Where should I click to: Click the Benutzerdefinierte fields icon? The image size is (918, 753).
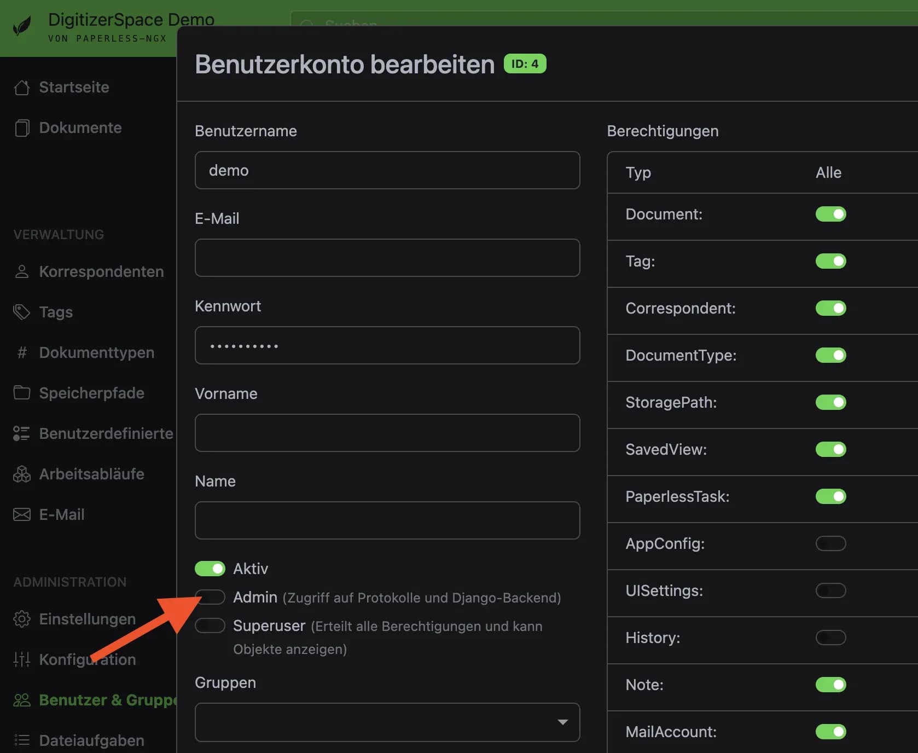[22, 433]
